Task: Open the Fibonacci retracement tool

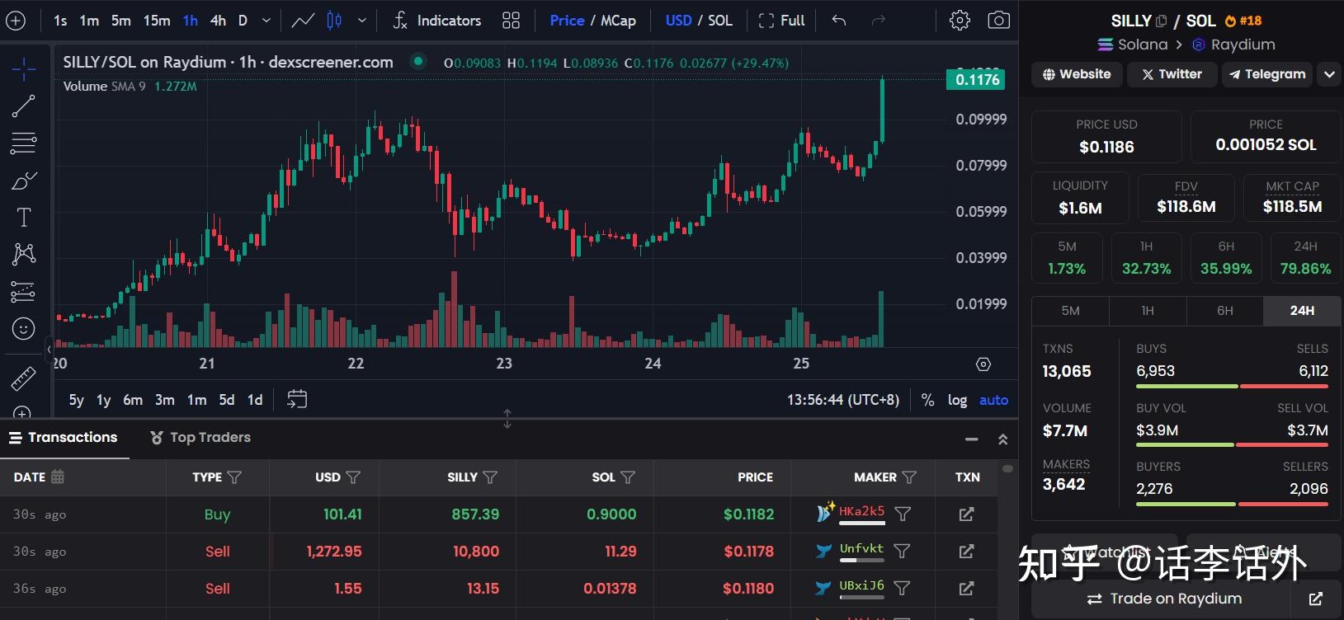Action: click(24, 143)
